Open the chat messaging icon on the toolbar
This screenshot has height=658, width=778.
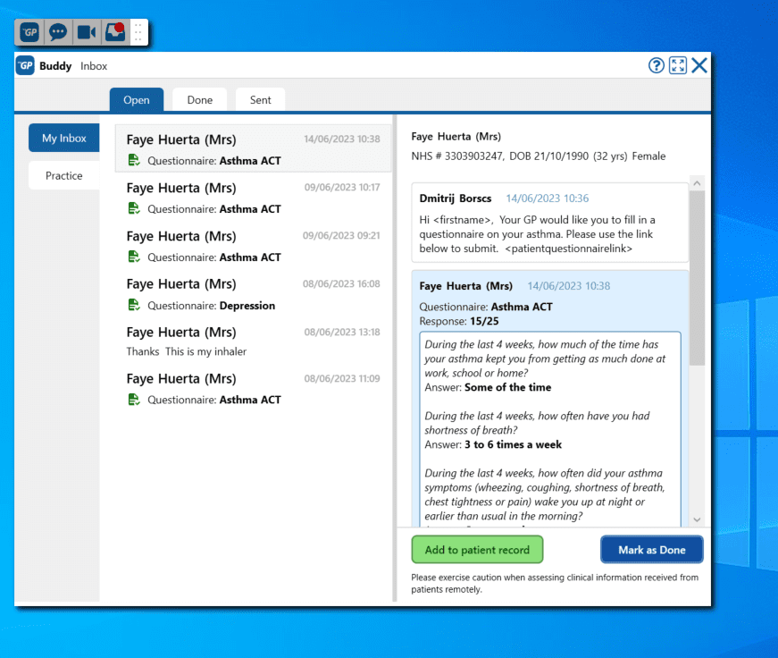pyautogui.click(x=58, y=31)
